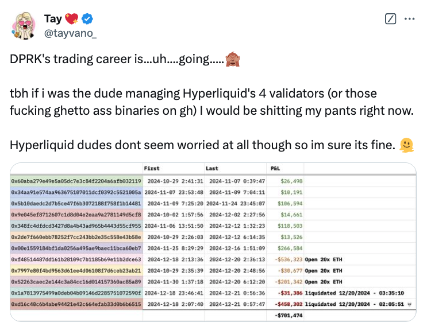Image resolution: width=427 pixels, height=330 pixels.
Task: Click Tay's profile avatar picture
Action: point(24,26)
